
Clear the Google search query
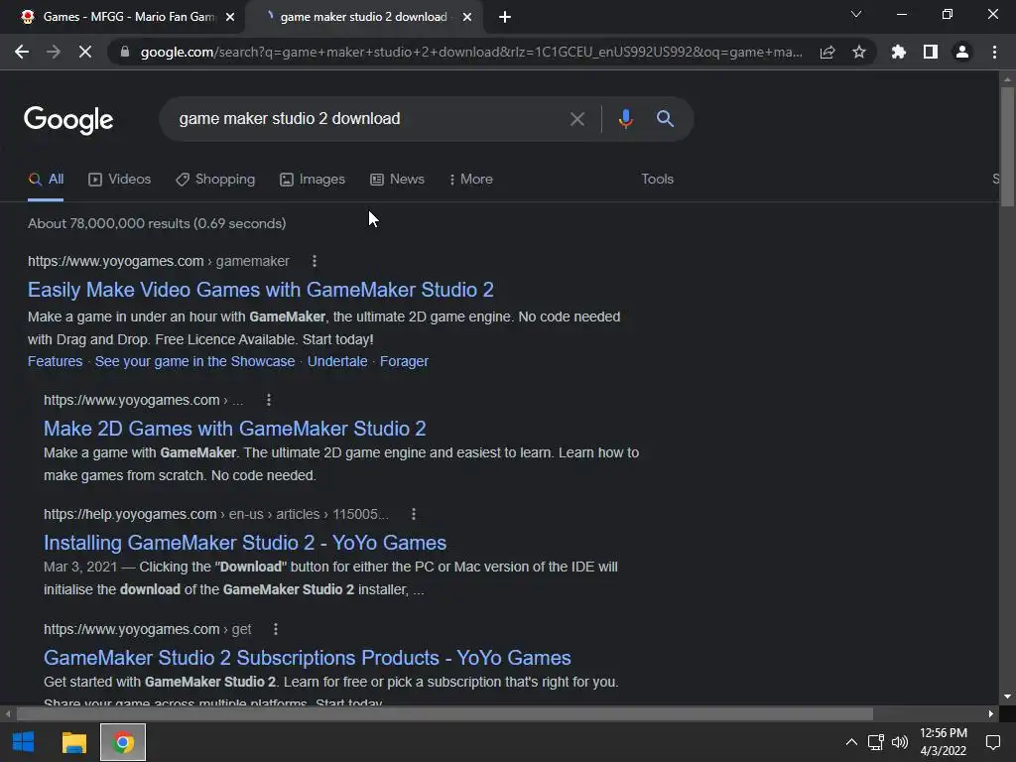pos(576,119)
